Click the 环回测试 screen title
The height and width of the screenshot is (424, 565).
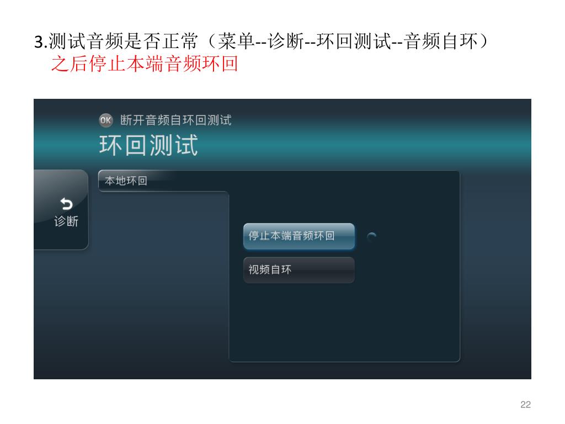pos(148,145)
